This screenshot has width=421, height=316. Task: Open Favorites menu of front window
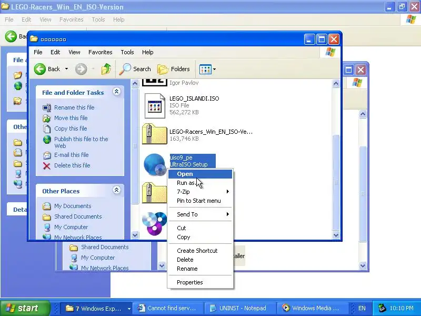tap(101, 52)
